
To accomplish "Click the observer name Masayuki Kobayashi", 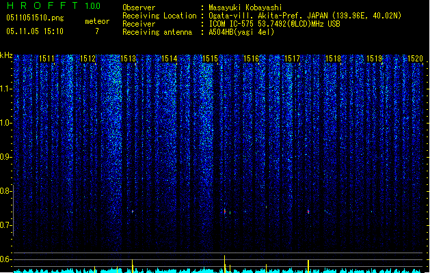I will 245,8.
